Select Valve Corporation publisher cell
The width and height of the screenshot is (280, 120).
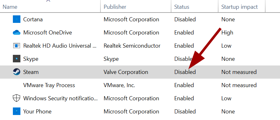coord(126,72)
